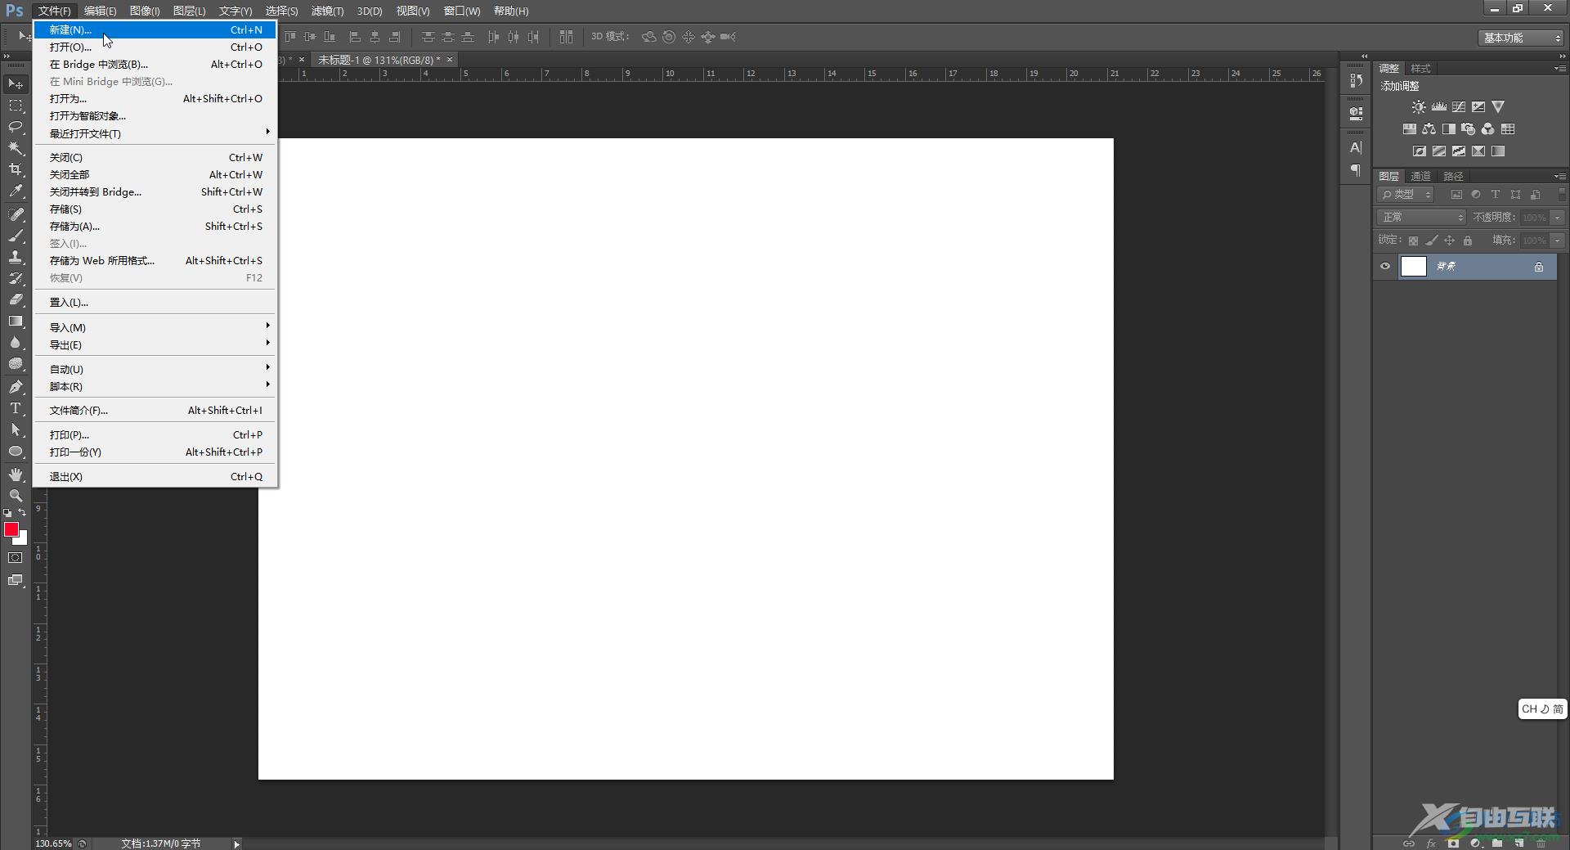Add a Brightness/Contrast adjustment
Screen dimensions: 1570x850
(1419, 107)
